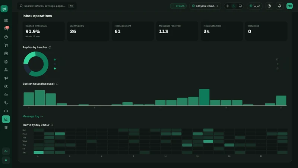This screenshot has height=168, width=298.
Task: Click the Messages received value 113
Action: click(x=164, y=31)
